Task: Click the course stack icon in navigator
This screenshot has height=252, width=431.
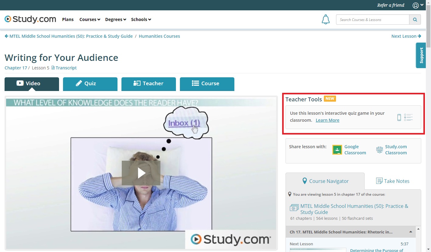Action: (x=294, y=208)
